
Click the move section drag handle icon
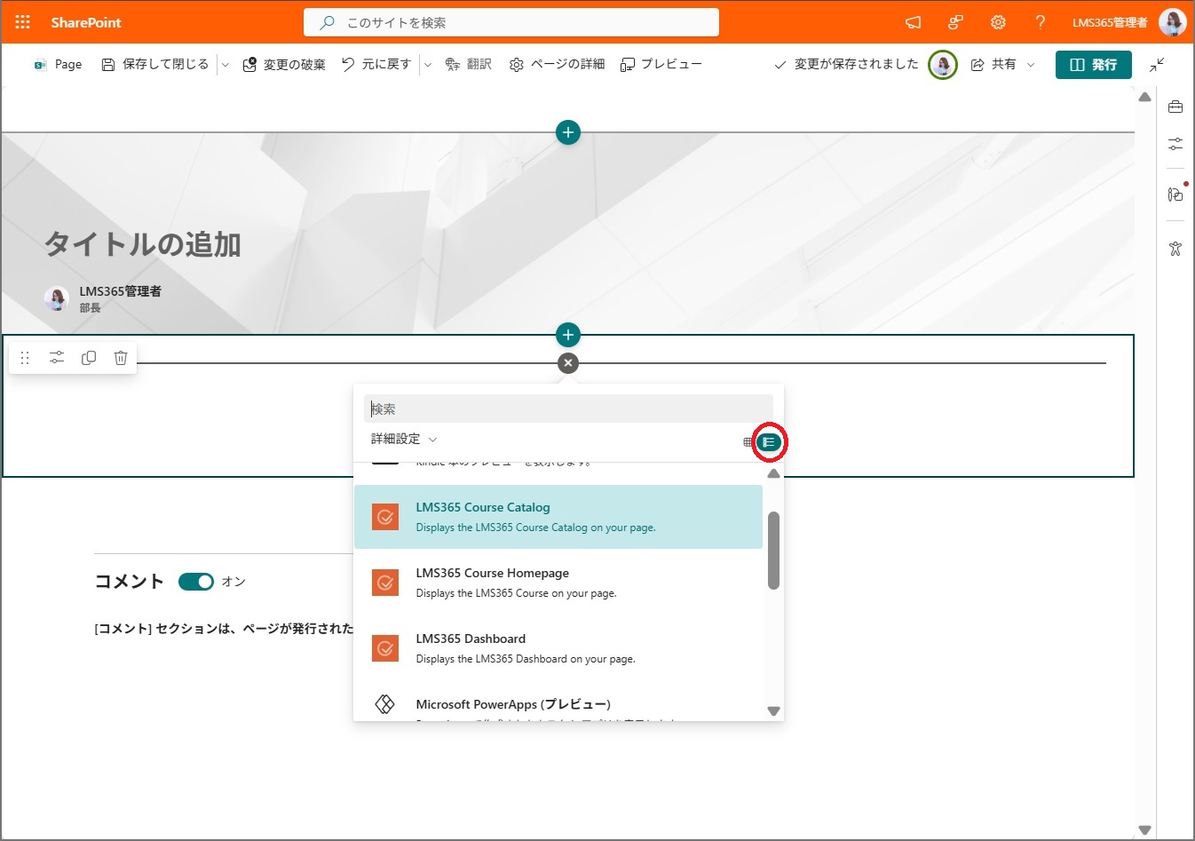(25, 358)
